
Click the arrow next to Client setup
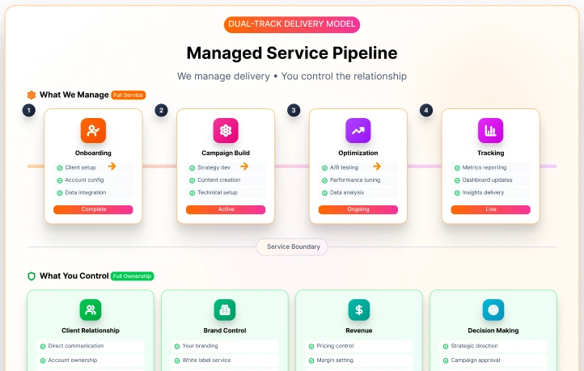pyautogui.click(x=112, y=167)
